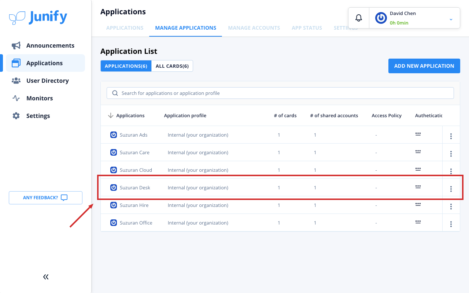Click the Applications sidebar window icon
469x293 pixels.
point(16,63)
